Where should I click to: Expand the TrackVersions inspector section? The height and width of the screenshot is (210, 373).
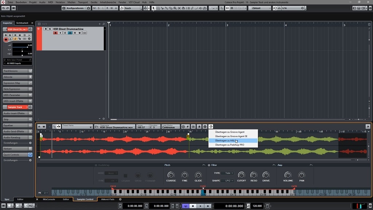17,71
